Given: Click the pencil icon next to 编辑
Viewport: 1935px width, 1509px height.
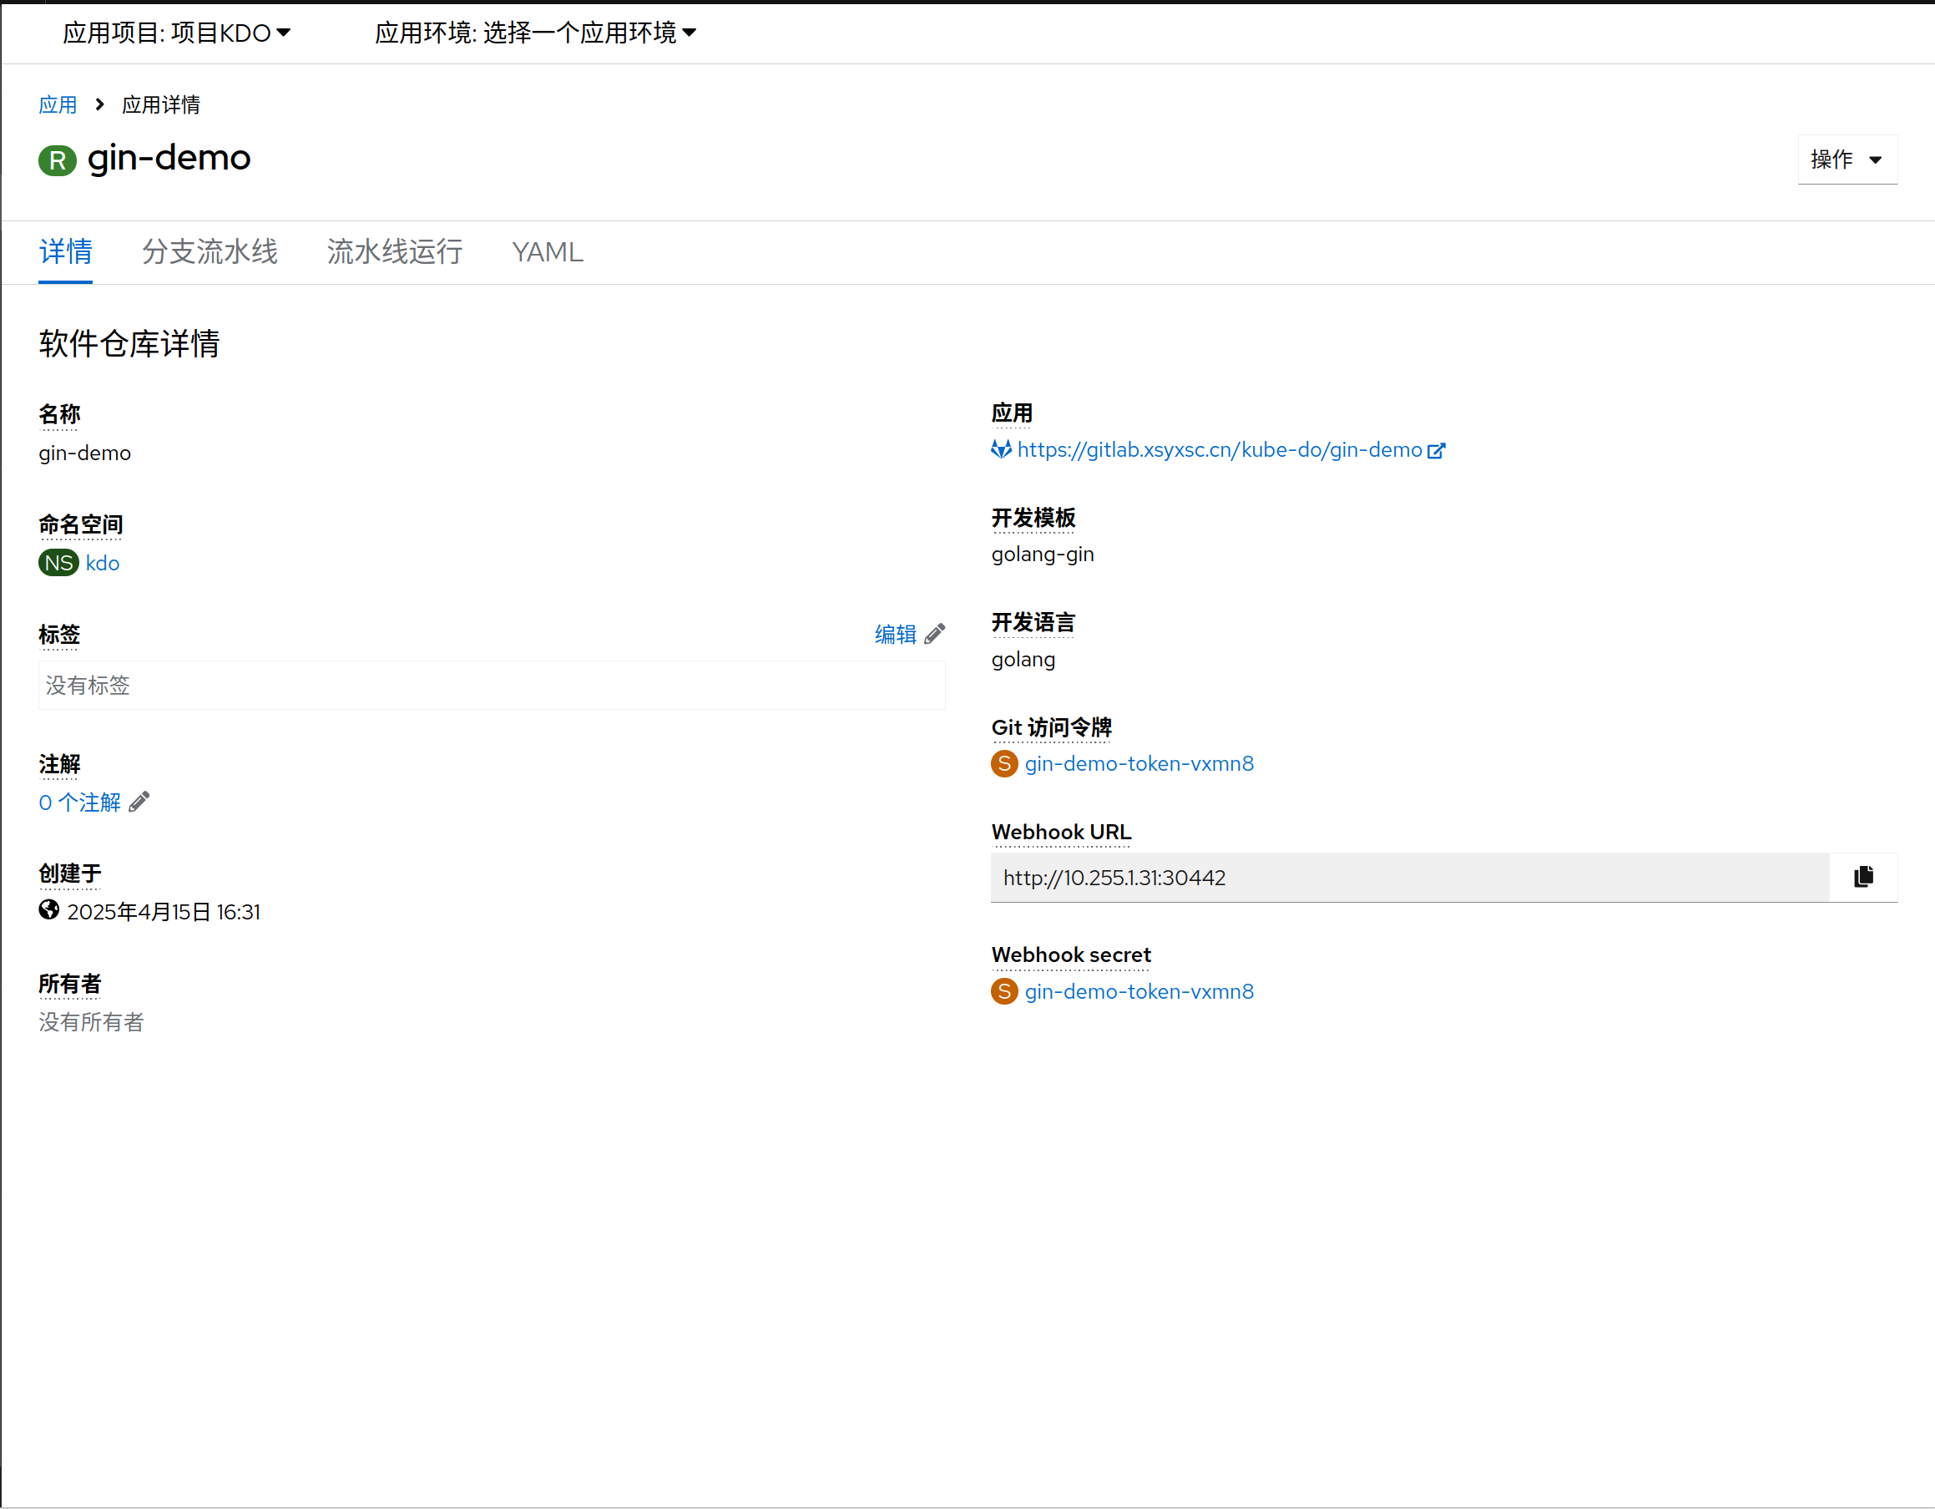Looking at the screenshot, I should click(934, 634).
